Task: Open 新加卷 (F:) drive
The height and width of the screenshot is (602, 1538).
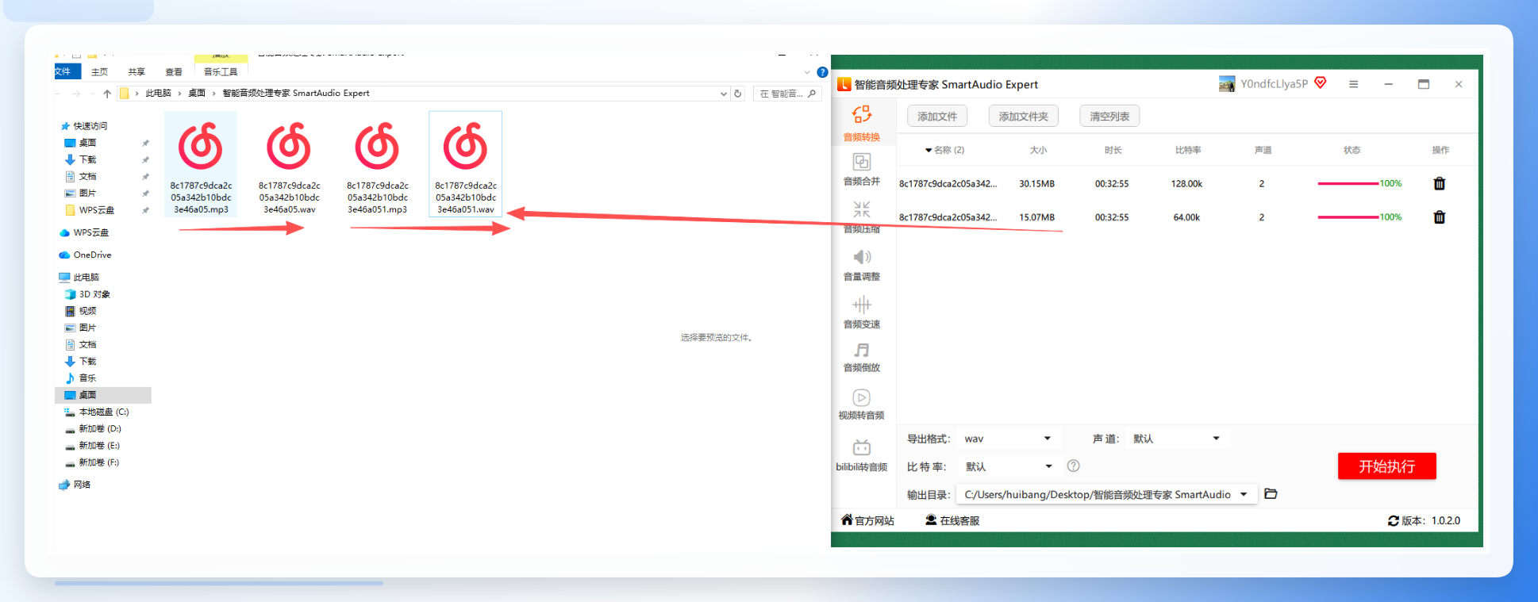Action: coord(93,462)
